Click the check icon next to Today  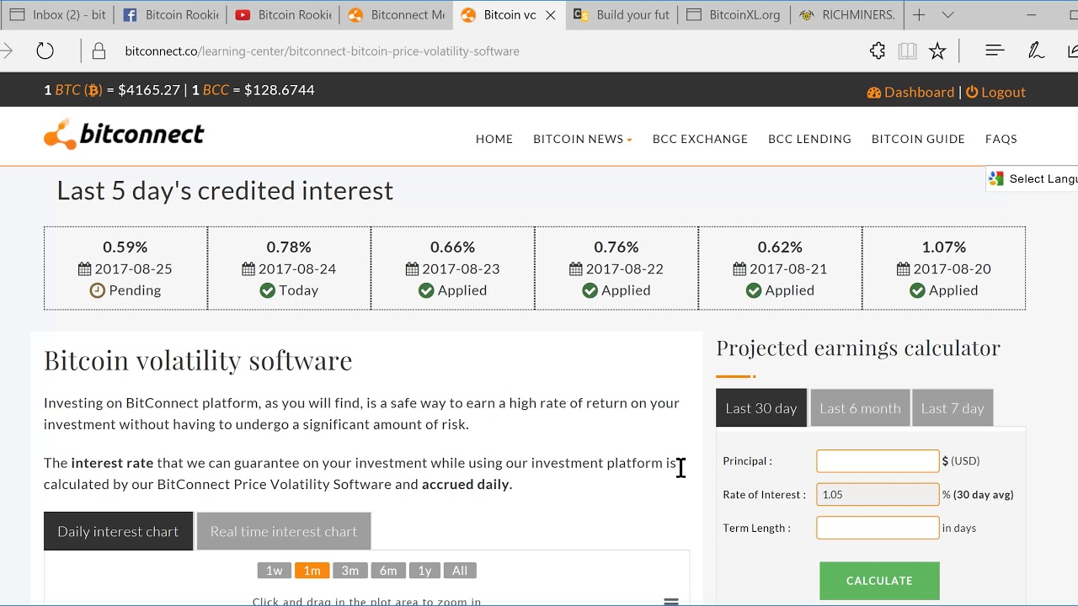pos(268,290)
